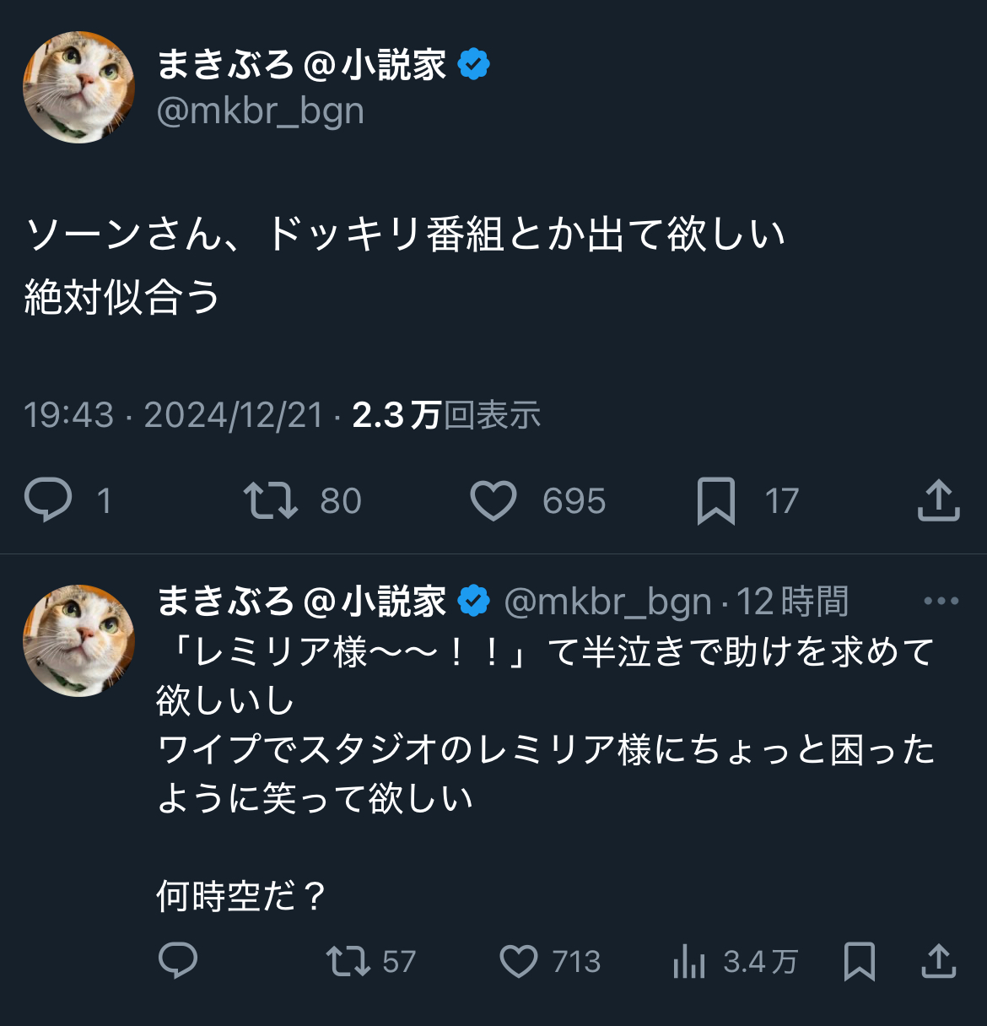Like the main tweet with 695 likes
Viewport: 987px width, 1026px height.
click(493, 500)
